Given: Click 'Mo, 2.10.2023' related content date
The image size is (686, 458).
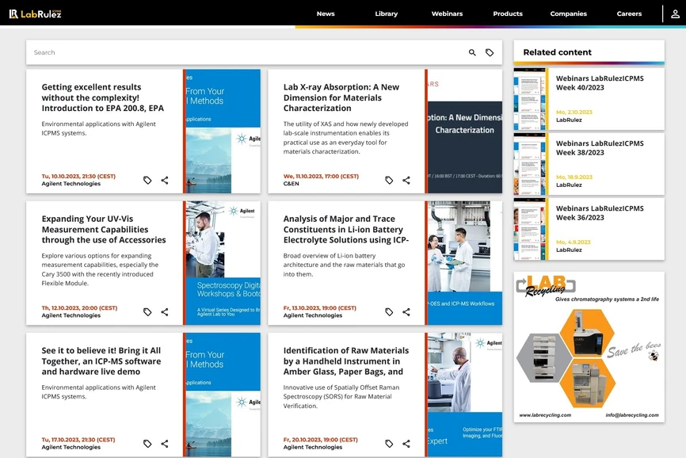Looking at the screenshot, I should [x=574, y=112].
